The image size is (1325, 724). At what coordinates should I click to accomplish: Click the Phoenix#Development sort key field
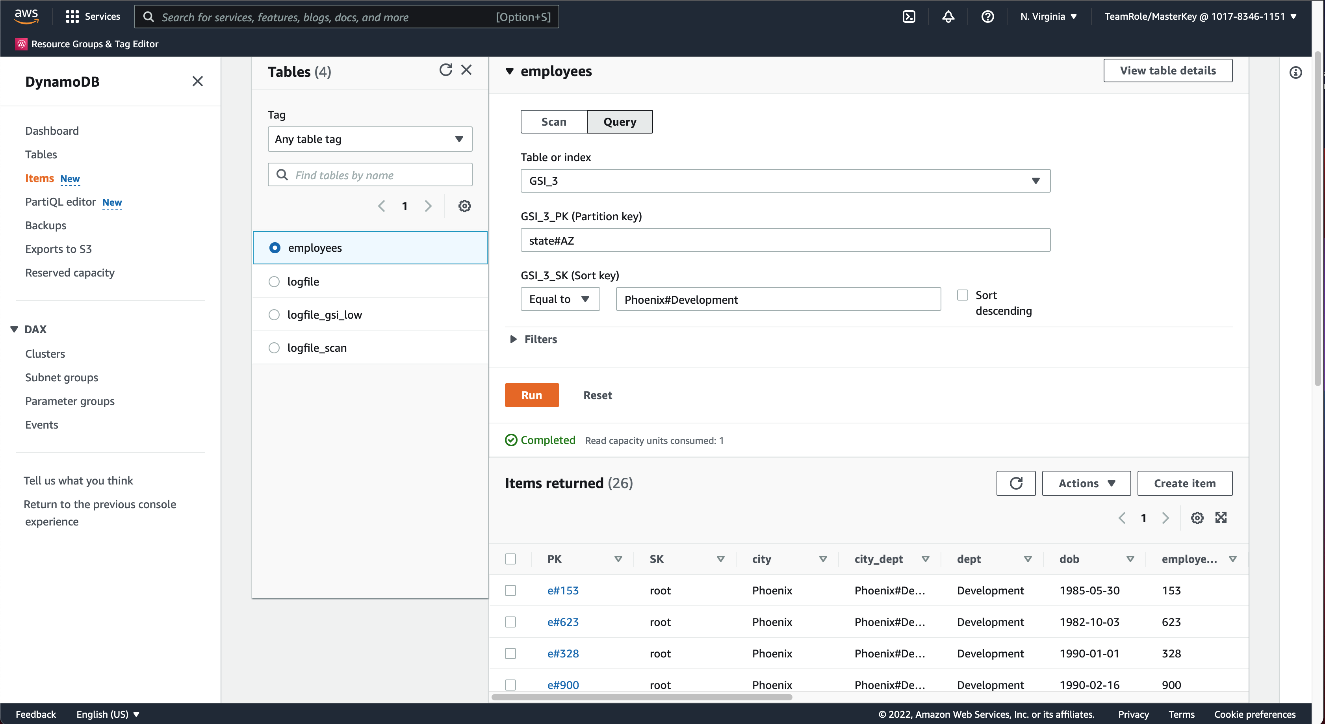[x=778, y=299]
